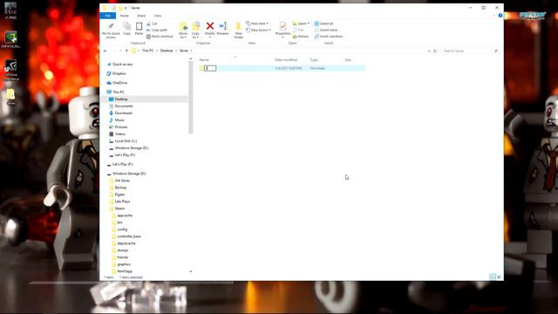Click Select none
This screenshot has width=558, height=314.
[x=326, y=30]
